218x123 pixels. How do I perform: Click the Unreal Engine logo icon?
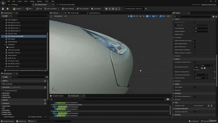pos(3,3)
